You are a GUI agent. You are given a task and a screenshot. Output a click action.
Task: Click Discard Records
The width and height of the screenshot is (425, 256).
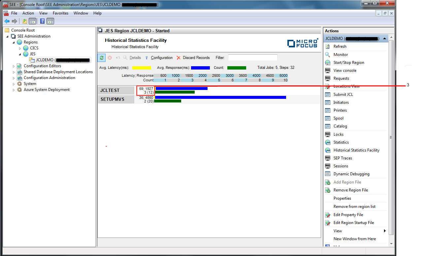pos(193,58)
